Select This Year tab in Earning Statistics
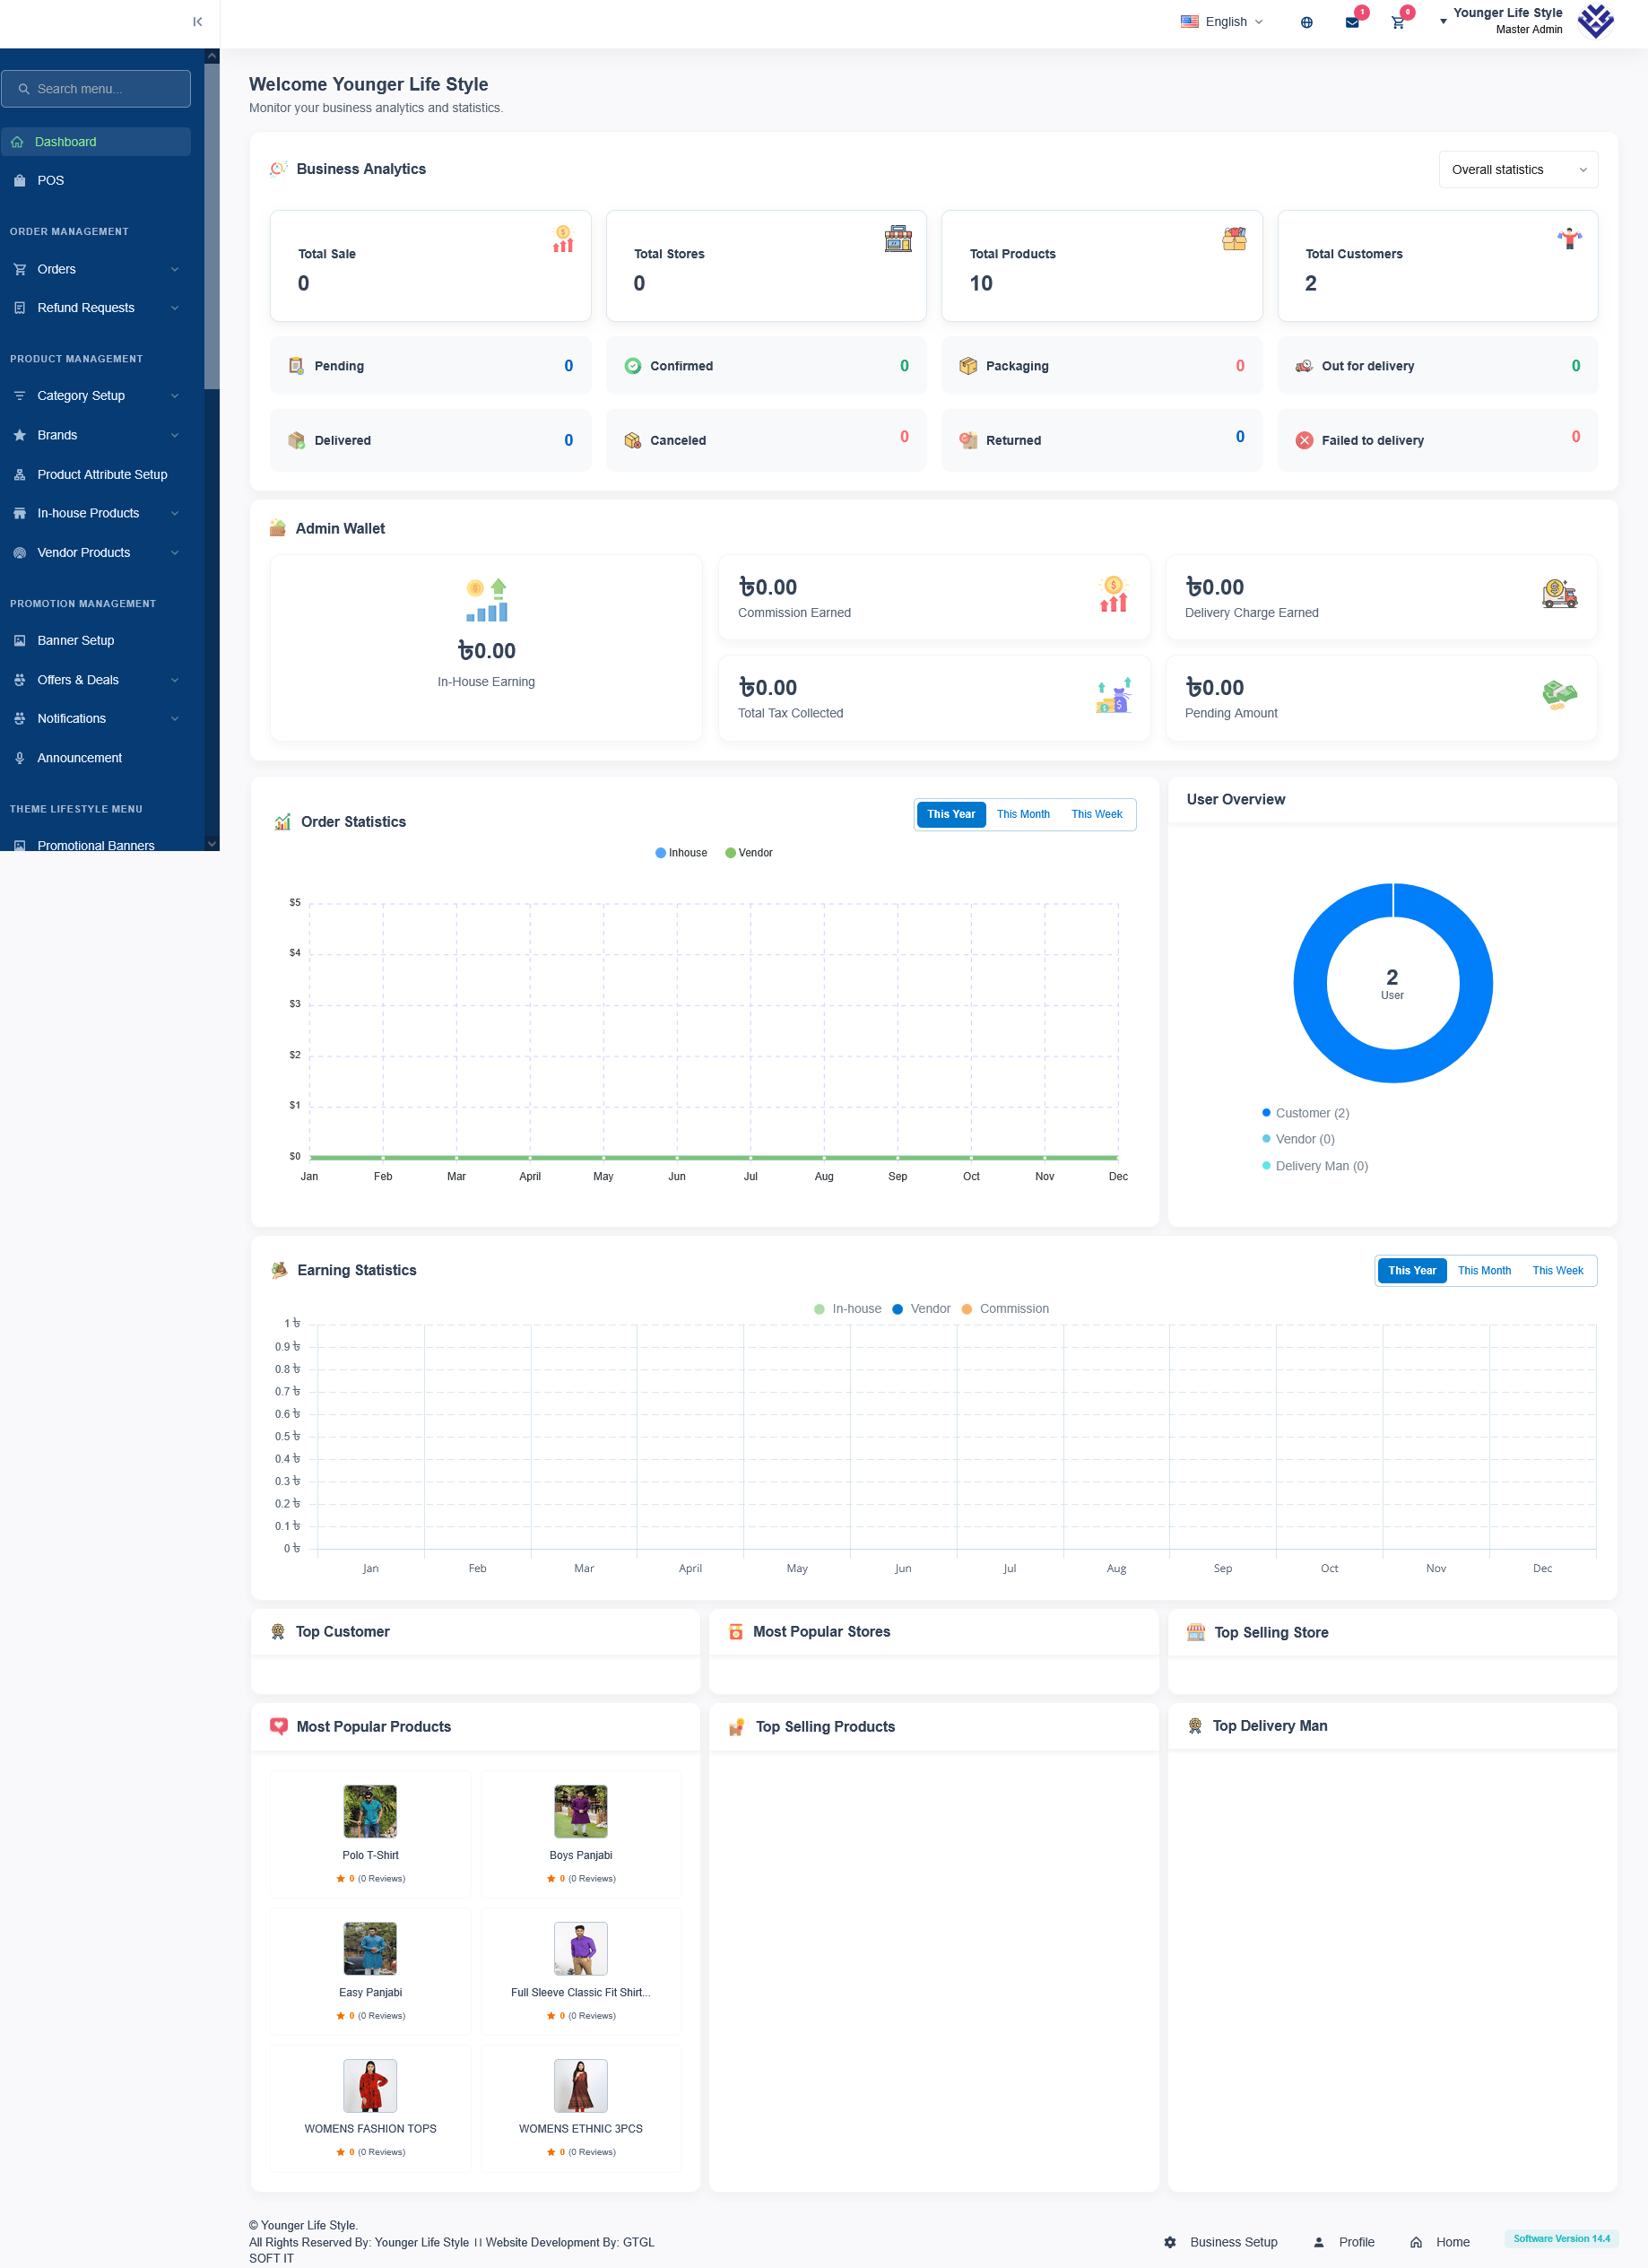This screenshot has height=2268, width=1648. coord(1412,1271)
